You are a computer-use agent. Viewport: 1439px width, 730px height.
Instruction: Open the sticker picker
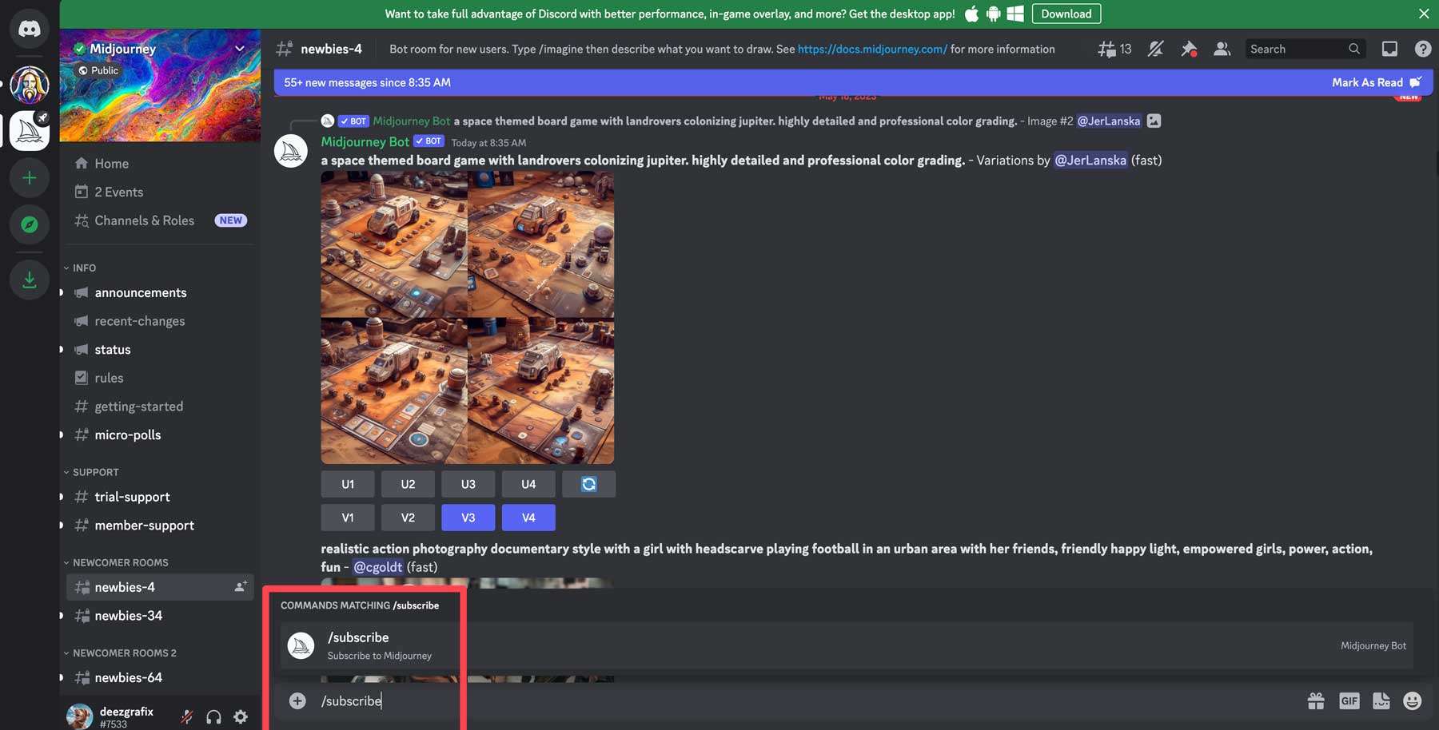(x=1381, y=700)
